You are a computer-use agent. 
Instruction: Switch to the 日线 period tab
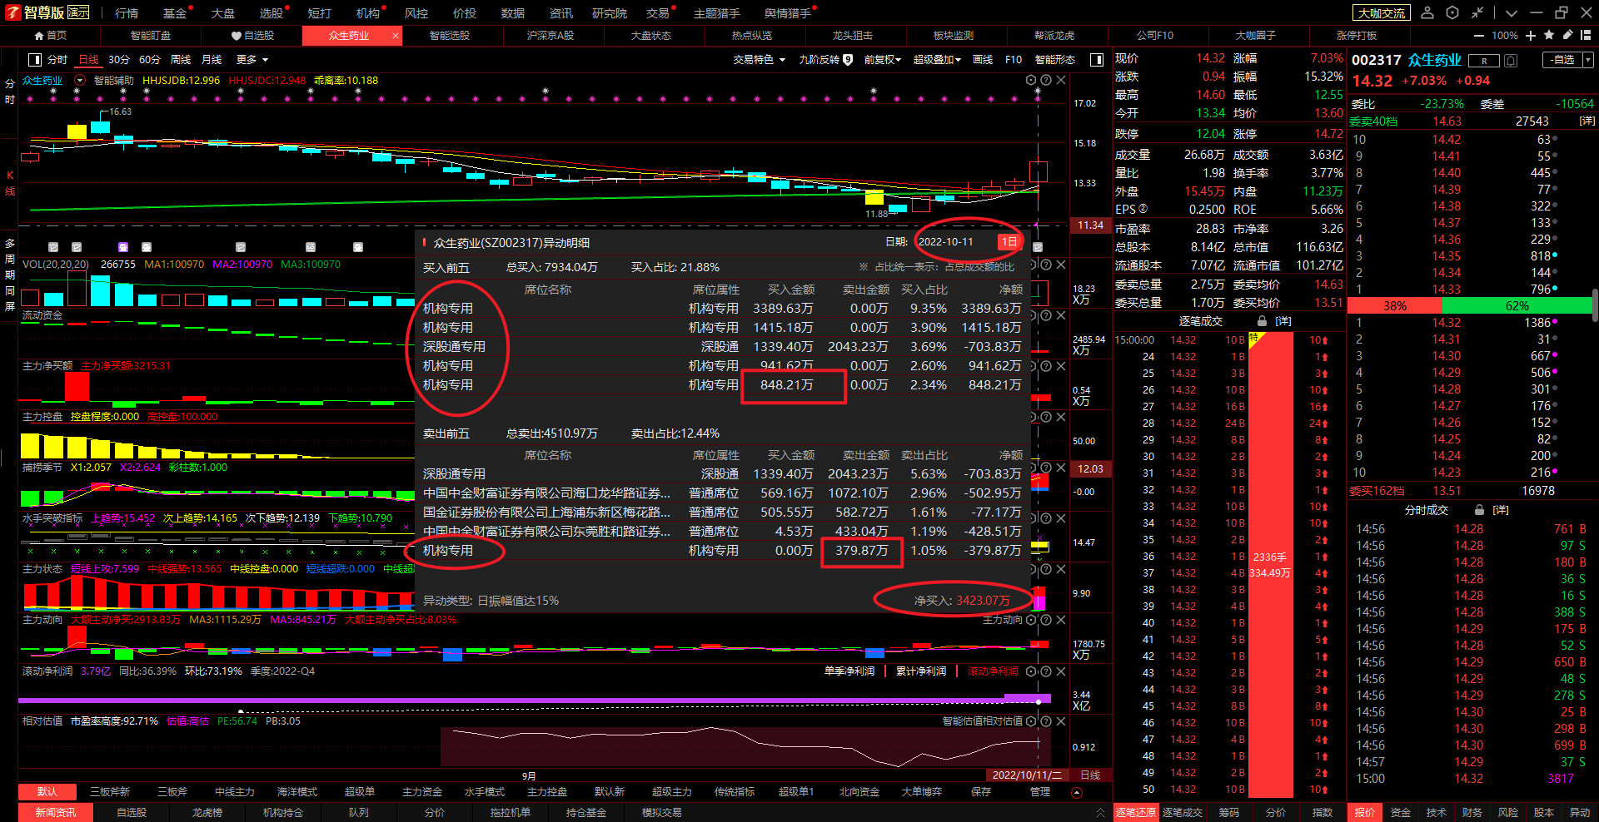coord(88,60)
